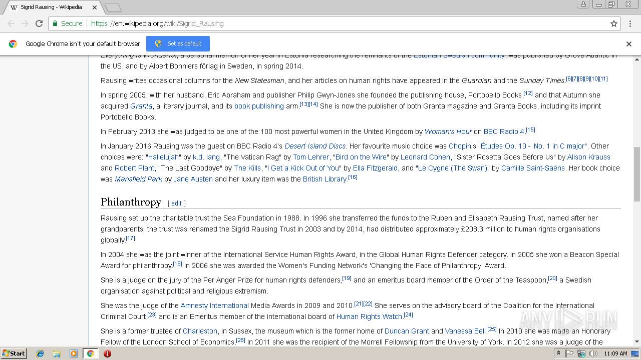The height and width of the screenshot is (360, 641).
Task: Open the volume speaker tray icon
Action: [x=593, y=353]
